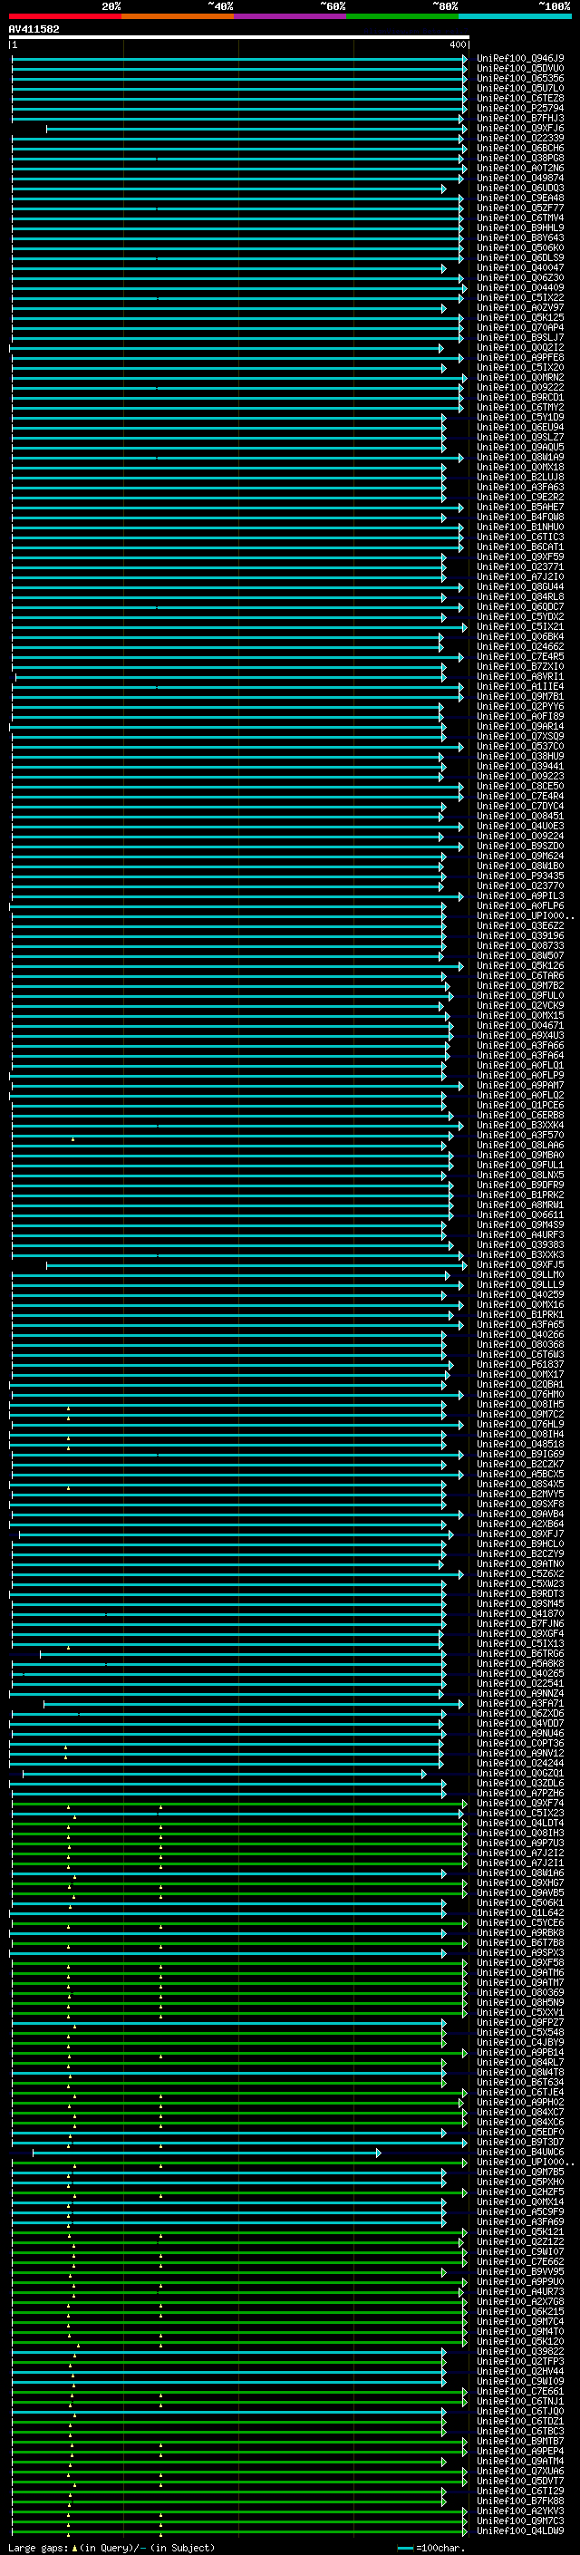
Task: Click the =100char. scale legend
Action: (x=430, y=2547)
